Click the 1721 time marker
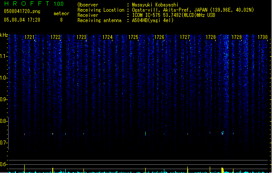 tap(30, 37)
